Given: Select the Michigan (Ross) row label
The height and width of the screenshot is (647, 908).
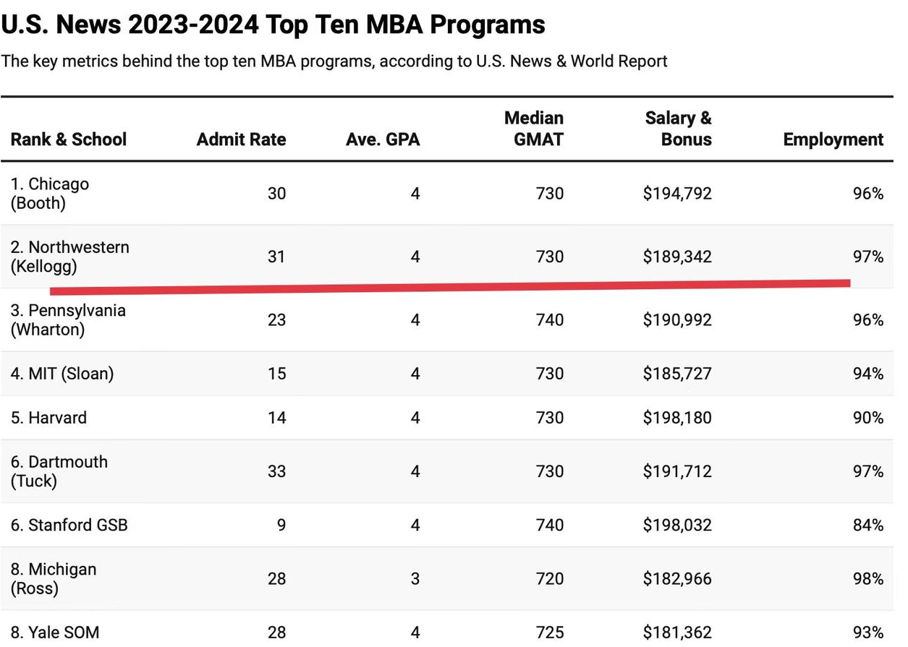Looking at the screenshot, I should [53, 579].
